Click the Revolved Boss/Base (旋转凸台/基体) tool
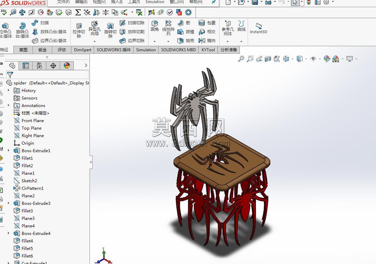This screenshot has width=376, height=264. click(22, 30)
